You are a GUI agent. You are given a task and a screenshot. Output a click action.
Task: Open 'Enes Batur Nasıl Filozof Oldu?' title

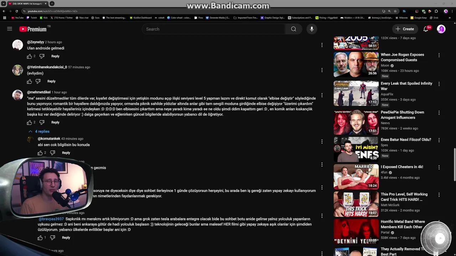pyautogui.click(x=406, y=140)
